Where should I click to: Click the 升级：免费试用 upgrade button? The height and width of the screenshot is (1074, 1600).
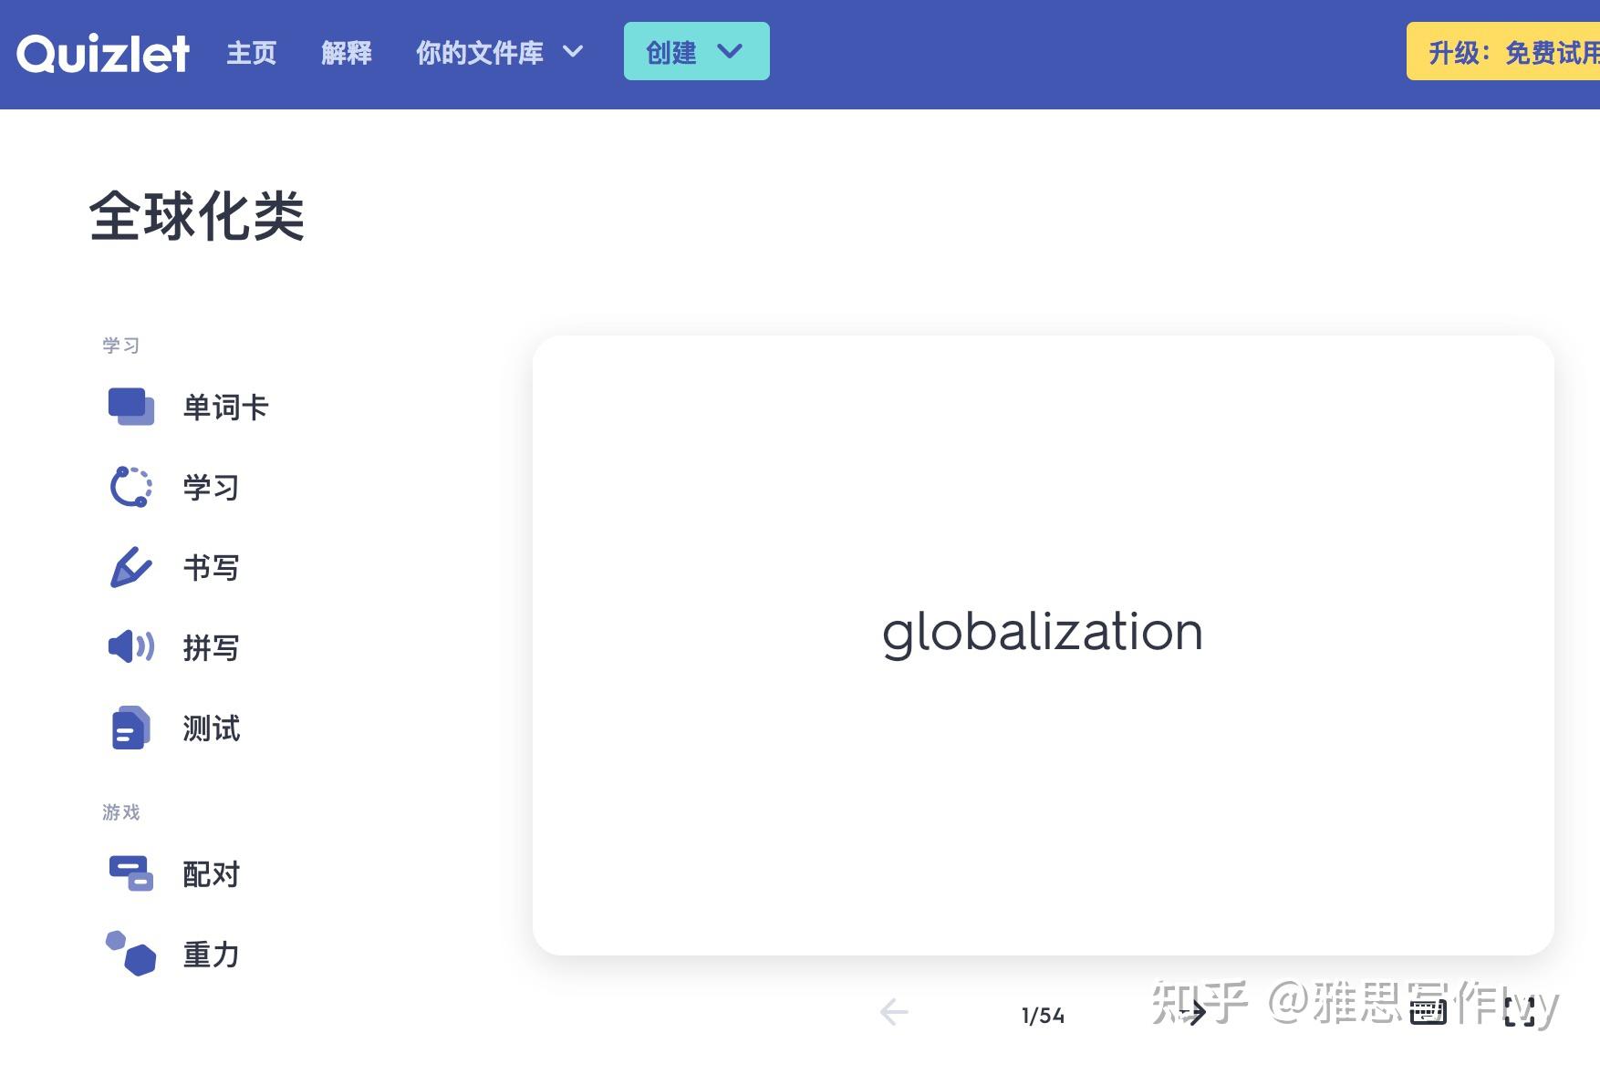pos(1503,52)
